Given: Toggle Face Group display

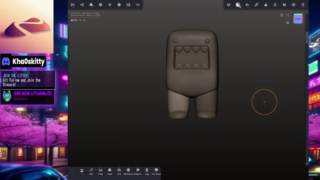Looking at the screenshot, I should click(156, 171).
